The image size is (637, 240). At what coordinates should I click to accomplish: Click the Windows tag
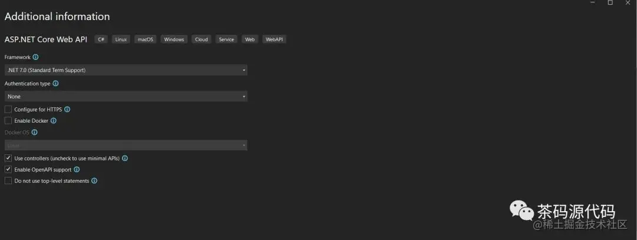coord(174,40)
